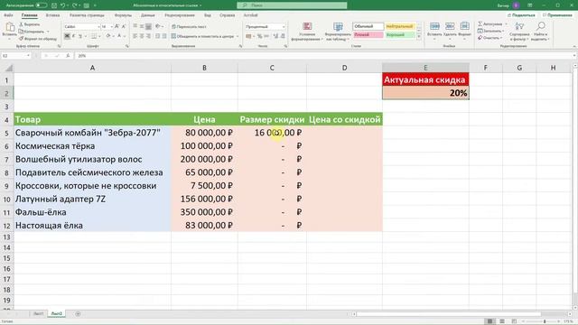
Task: Open the font size dropdown
Action: click(x=111, y=26)
